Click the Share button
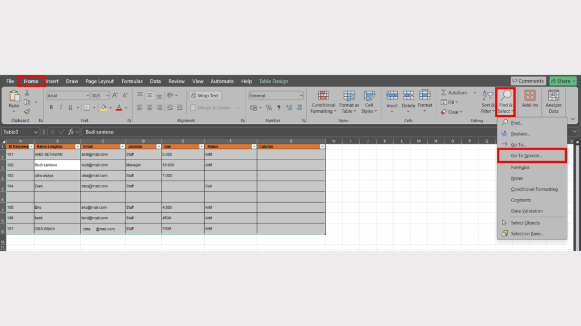The height and width of the screenshot is (326, 581). click(x=563, y=81)
